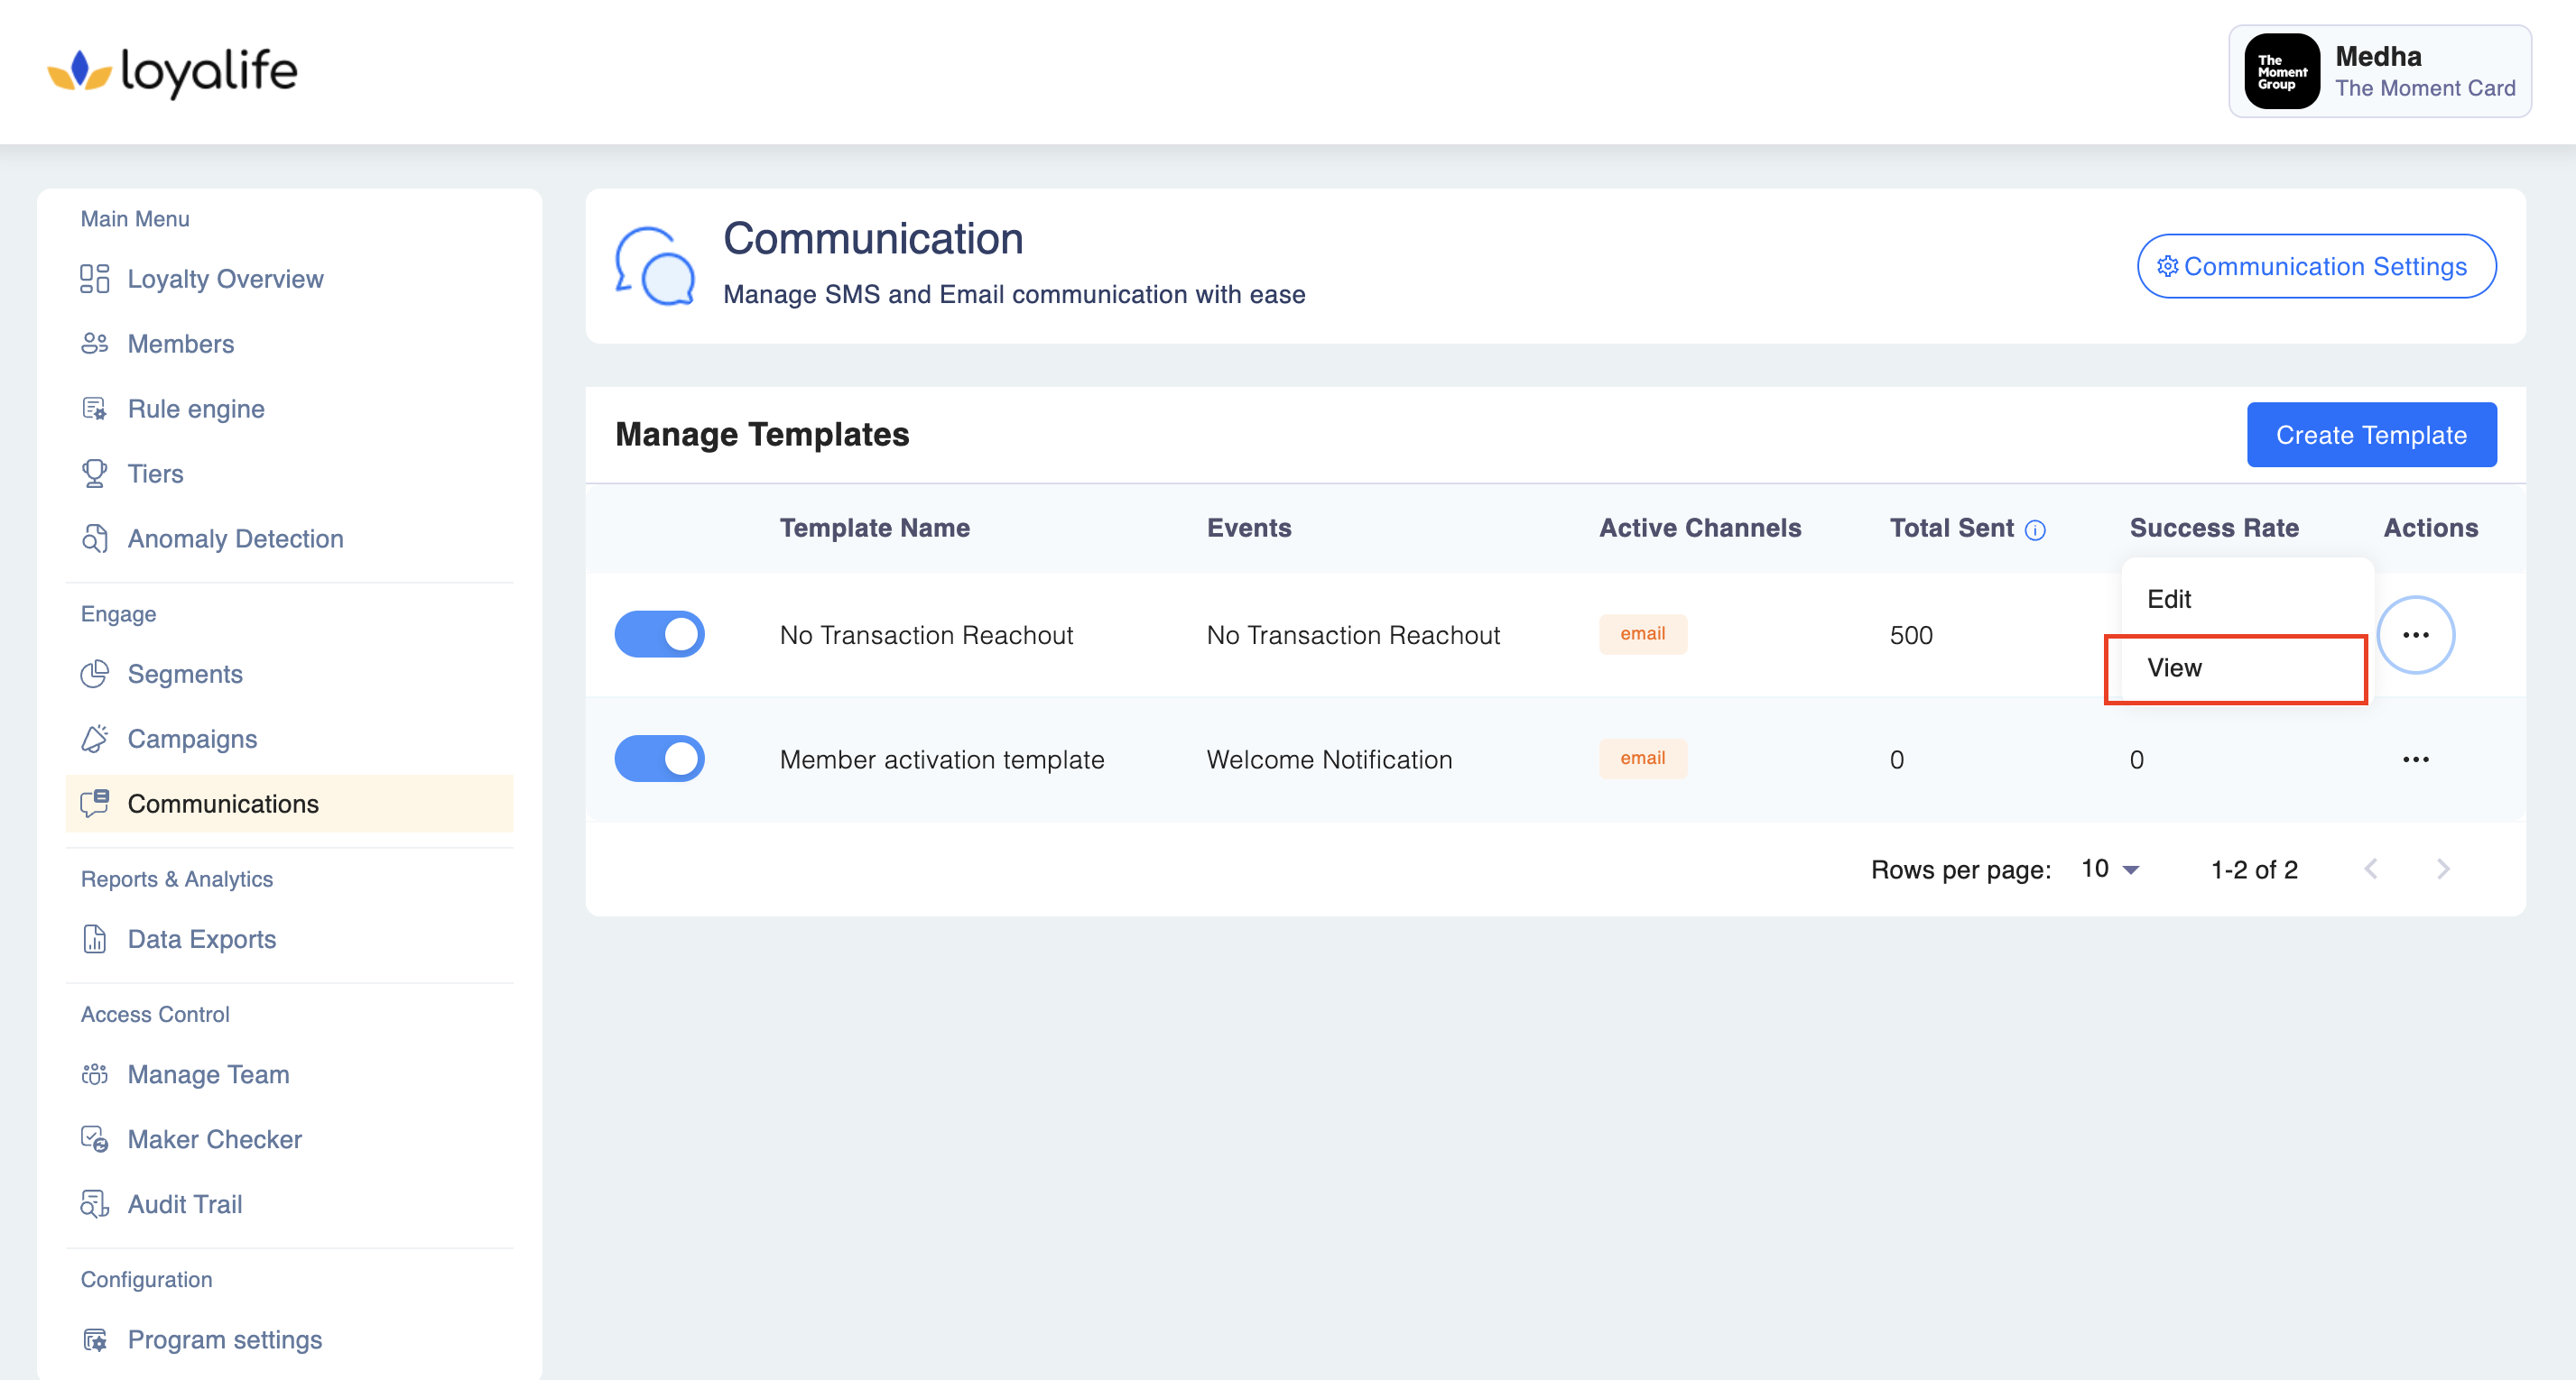Open the rows per page dropdown
The width and height of the screenshot is (2576, 1380).
[x=2110, y=869]
